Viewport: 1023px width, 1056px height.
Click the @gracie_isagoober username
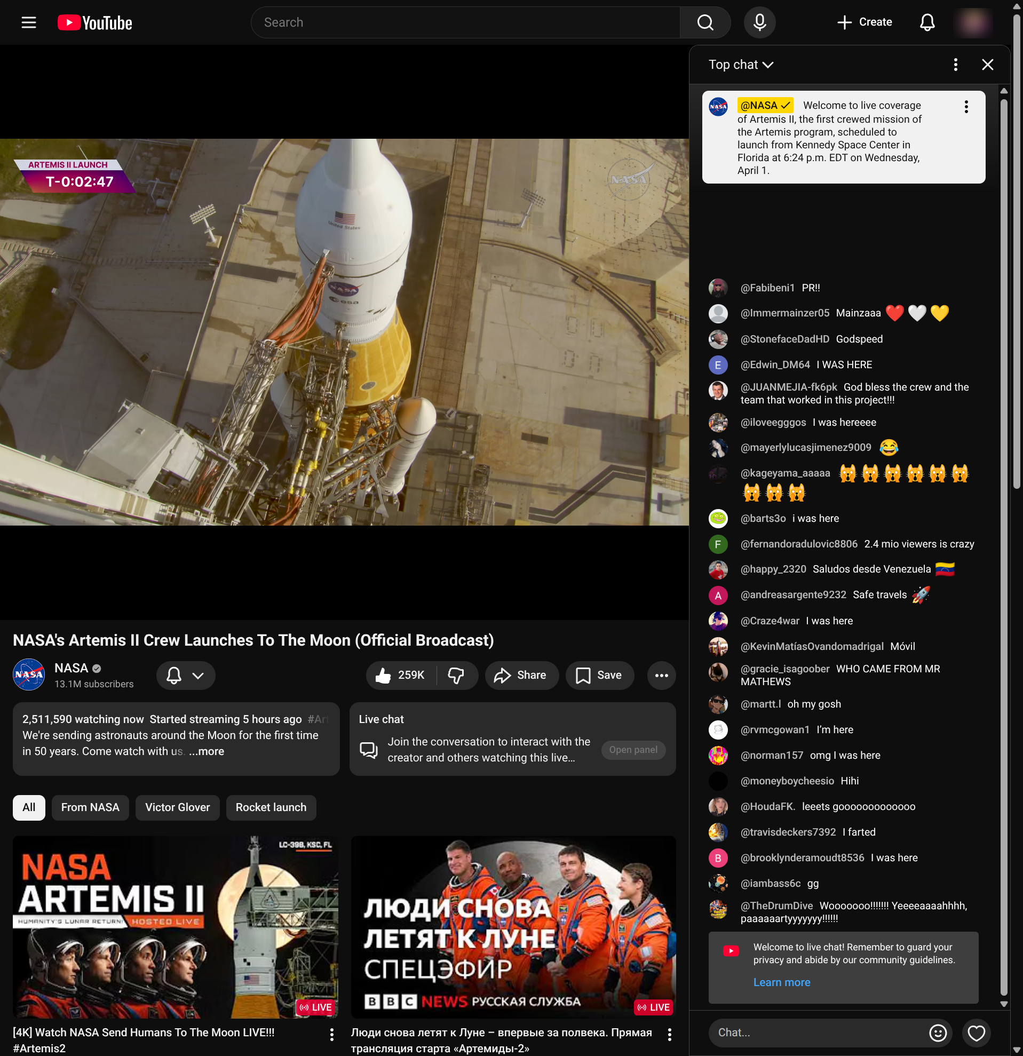pyautogui.click(x=785, y=669)
